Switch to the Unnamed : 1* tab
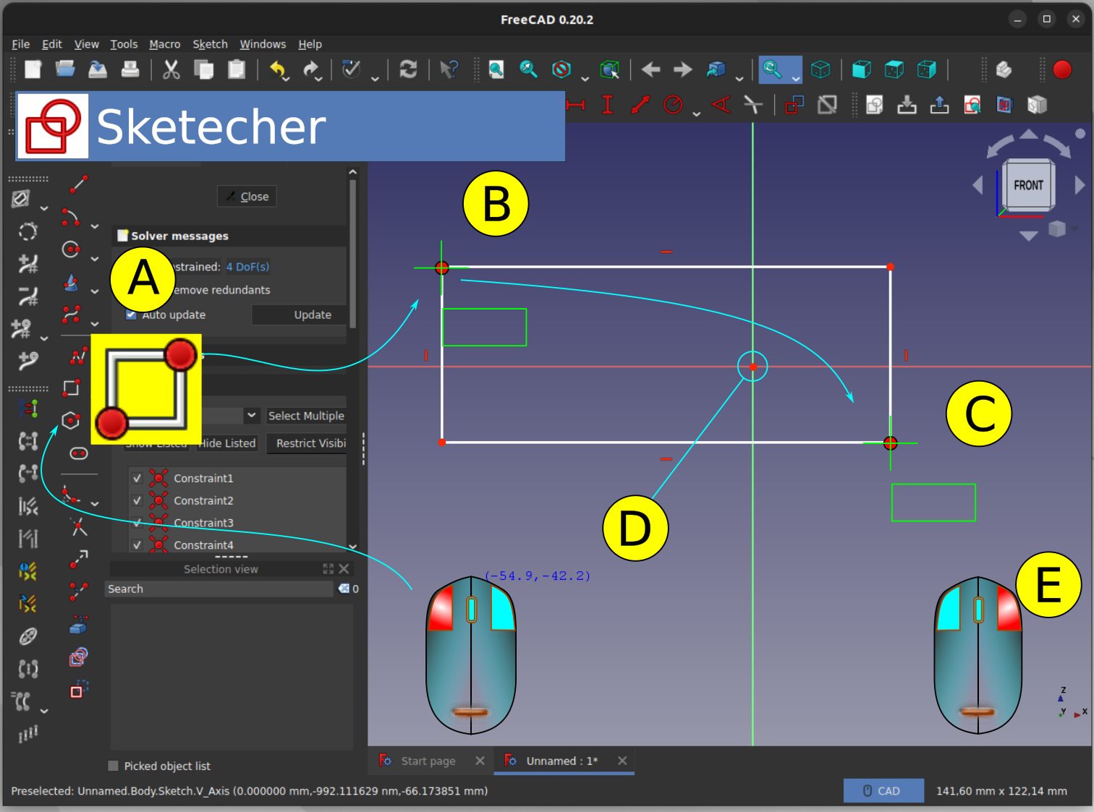The image size is (1094, 812). pyautogui.click(x=562, y=761)
